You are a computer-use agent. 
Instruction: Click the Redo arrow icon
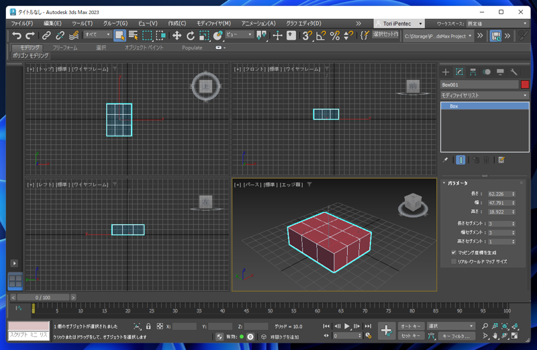pos(30,36)
